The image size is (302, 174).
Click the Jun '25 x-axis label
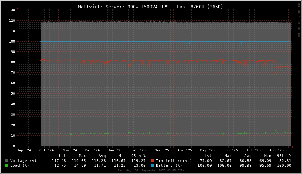click(231, 150)
